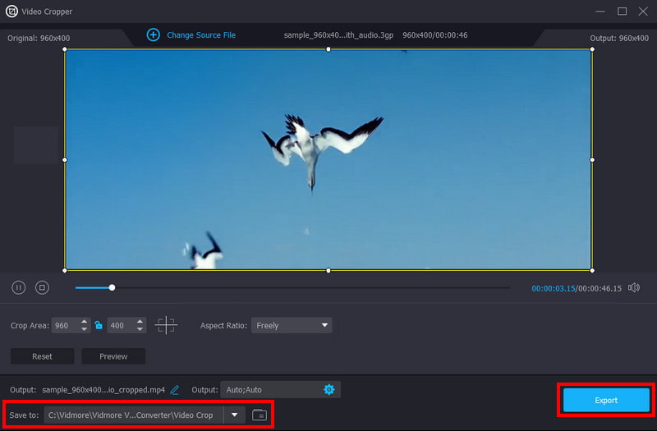The height and width of the screenshot is (431, 657).
Task: Toggle the aspect ratio lock icon
Action: 99,326
